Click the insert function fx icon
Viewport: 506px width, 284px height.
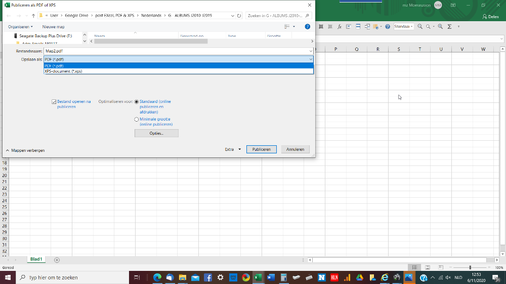point(340,27)
